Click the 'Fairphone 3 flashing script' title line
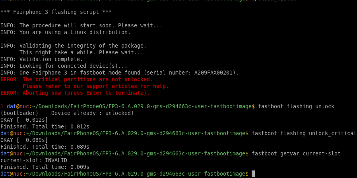 tap(56, 12)
